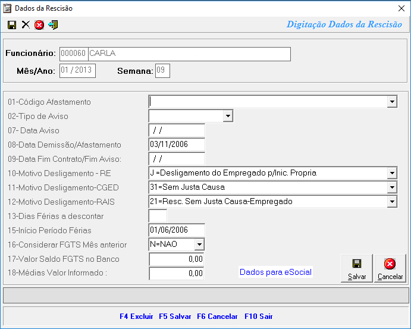Expand the Tipo de Aviso dropdown
The image size is (411, 329).
227,116
